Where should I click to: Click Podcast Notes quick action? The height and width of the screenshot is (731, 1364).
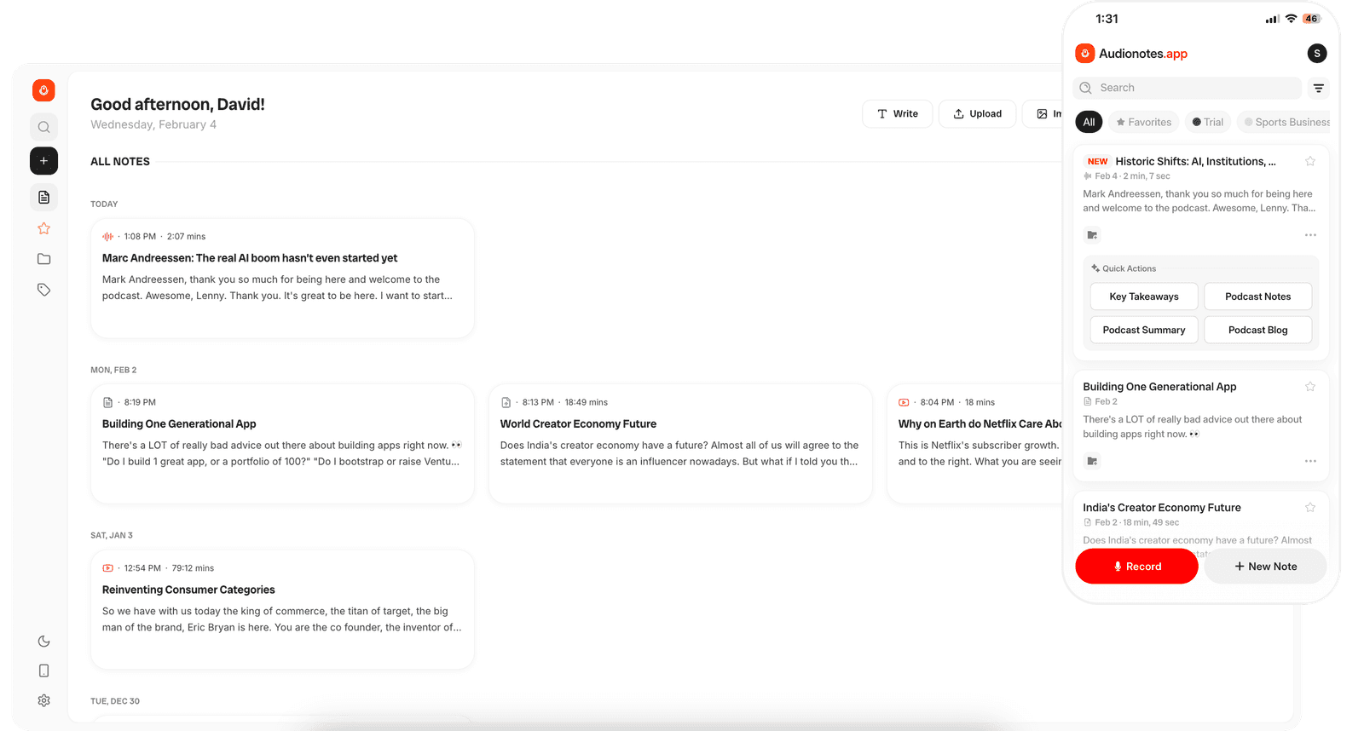coord(1257,296)
